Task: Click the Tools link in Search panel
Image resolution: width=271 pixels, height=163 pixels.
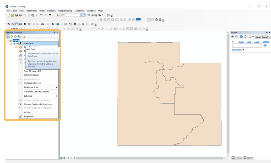Action: coord(257,42)
